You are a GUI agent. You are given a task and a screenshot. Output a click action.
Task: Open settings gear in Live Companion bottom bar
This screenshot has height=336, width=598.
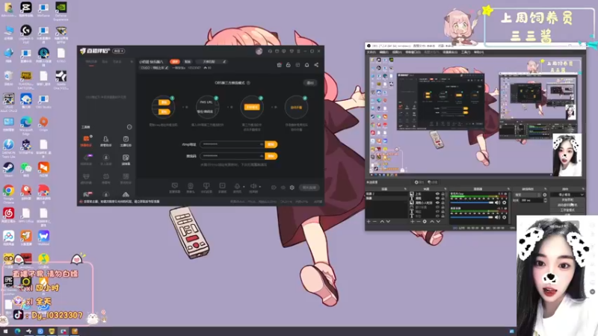tap(292, 187)
